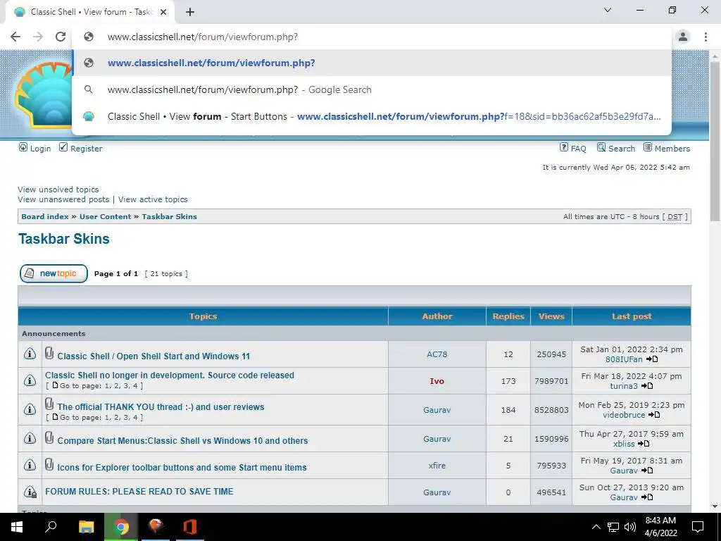This screenshot has width=721, height=541.
Task: Go to Board index breadcrumb
Action: point(45,217)
